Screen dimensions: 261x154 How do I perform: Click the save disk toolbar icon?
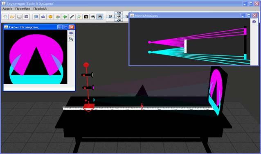point(19,17)
